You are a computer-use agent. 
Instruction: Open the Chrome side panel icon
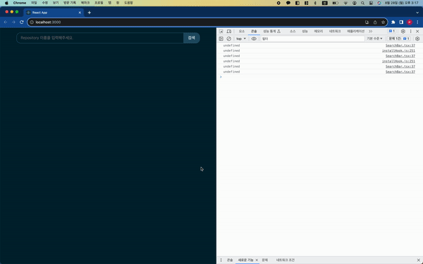point(401,22)
